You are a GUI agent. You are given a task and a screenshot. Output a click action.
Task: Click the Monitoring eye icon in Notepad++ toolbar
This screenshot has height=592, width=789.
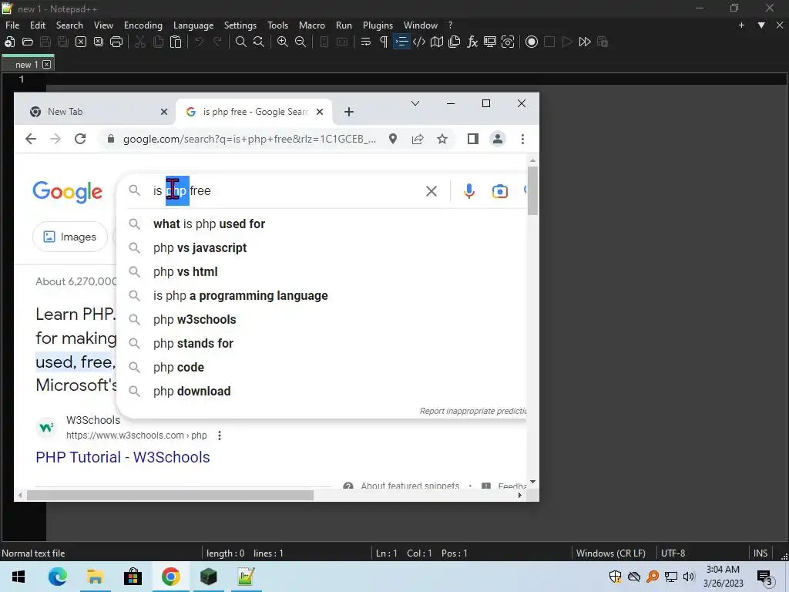pyautogui.click(x=508, y=42)
